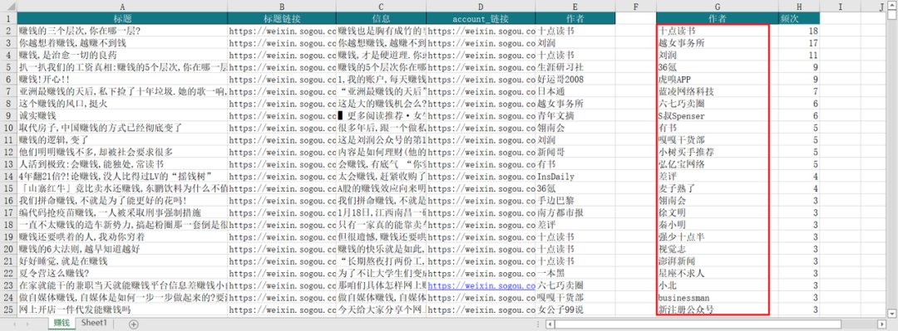This screenshot has height=331, width=898.
Task: Select the 澎湃新闻 cell
Action: [x=717, y=261]
